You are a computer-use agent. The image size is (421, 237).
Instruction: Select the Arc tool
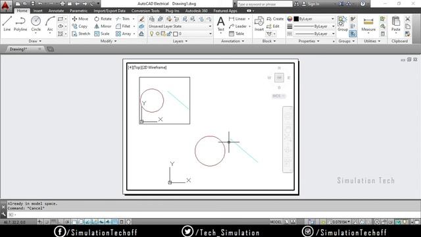click(x=50, y=24)
